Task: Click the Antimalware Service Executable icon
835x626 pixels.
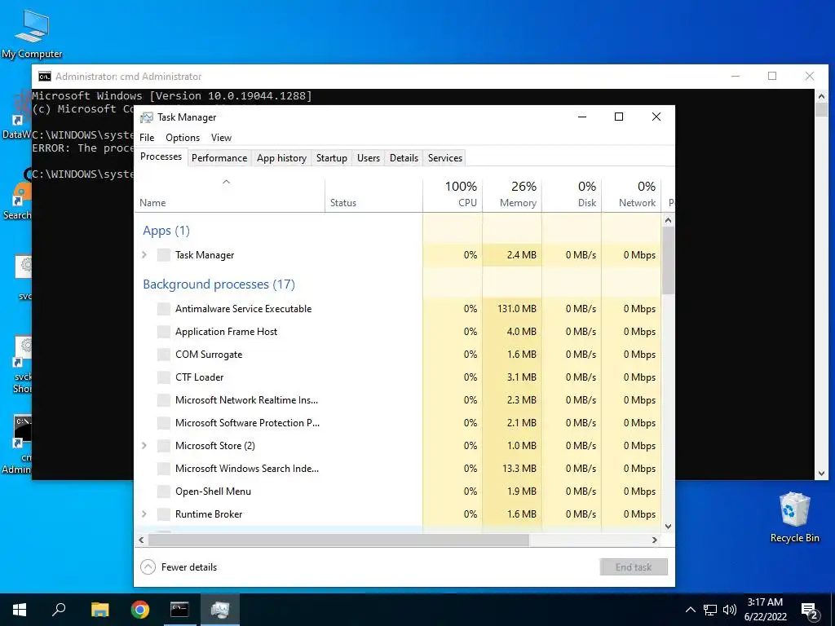Action: (x=164, y=309)
